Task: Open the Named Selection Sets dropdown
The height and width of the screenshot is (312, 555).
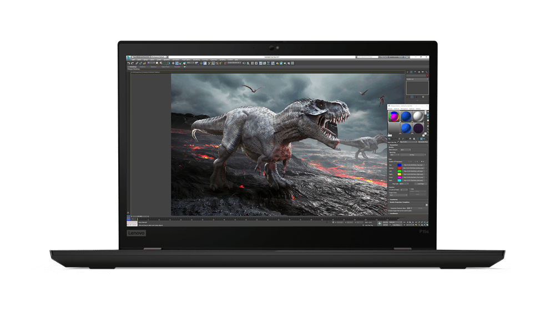Action: click(234, 63)
